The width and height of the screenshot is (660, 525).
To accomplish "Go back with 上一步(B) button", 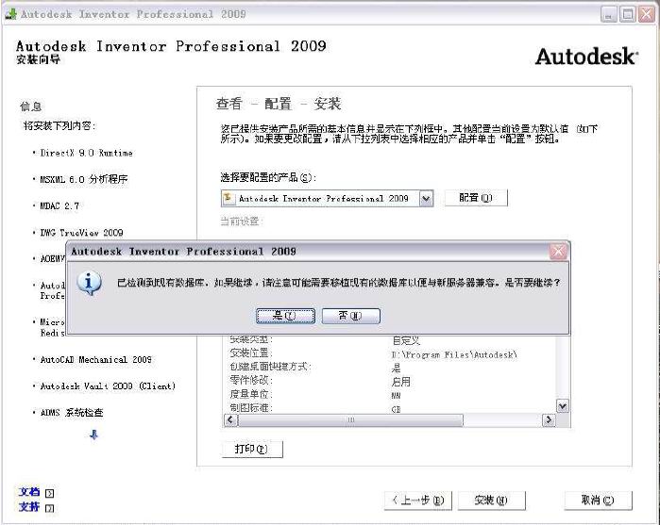I will click(418, 500).
